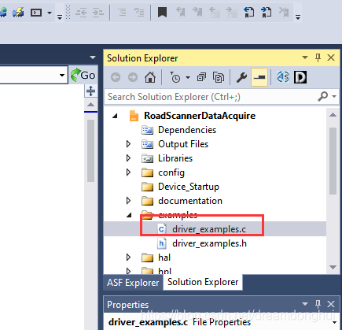Expand the Output Files node
The height and width of the screenshot is (330, 342).
pos(128,144)
